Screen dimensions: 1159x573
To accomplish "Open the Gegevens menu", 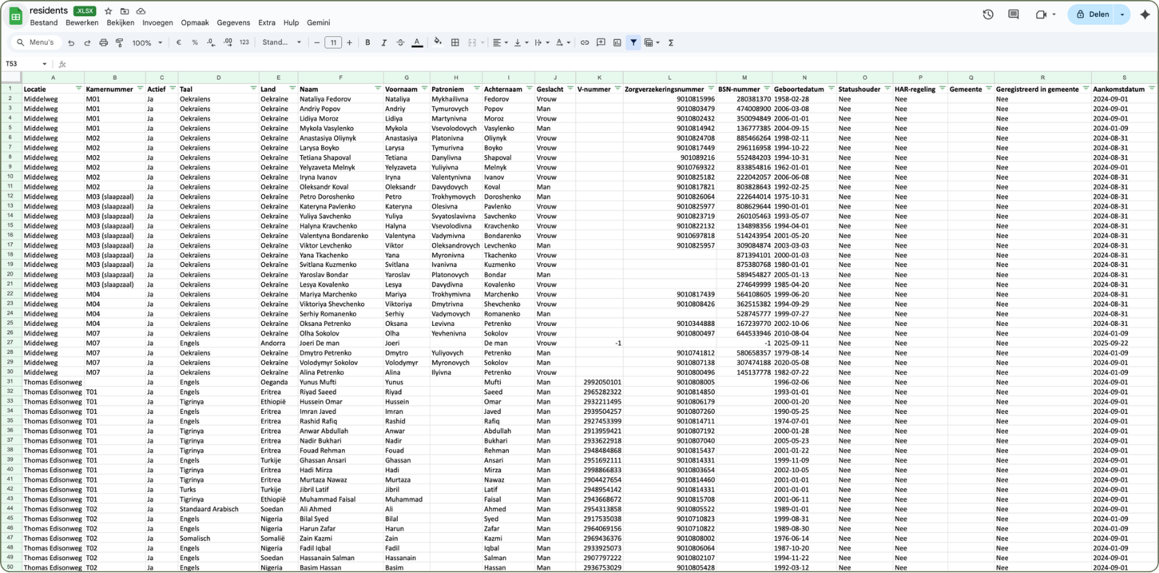I will coord(233,22).
